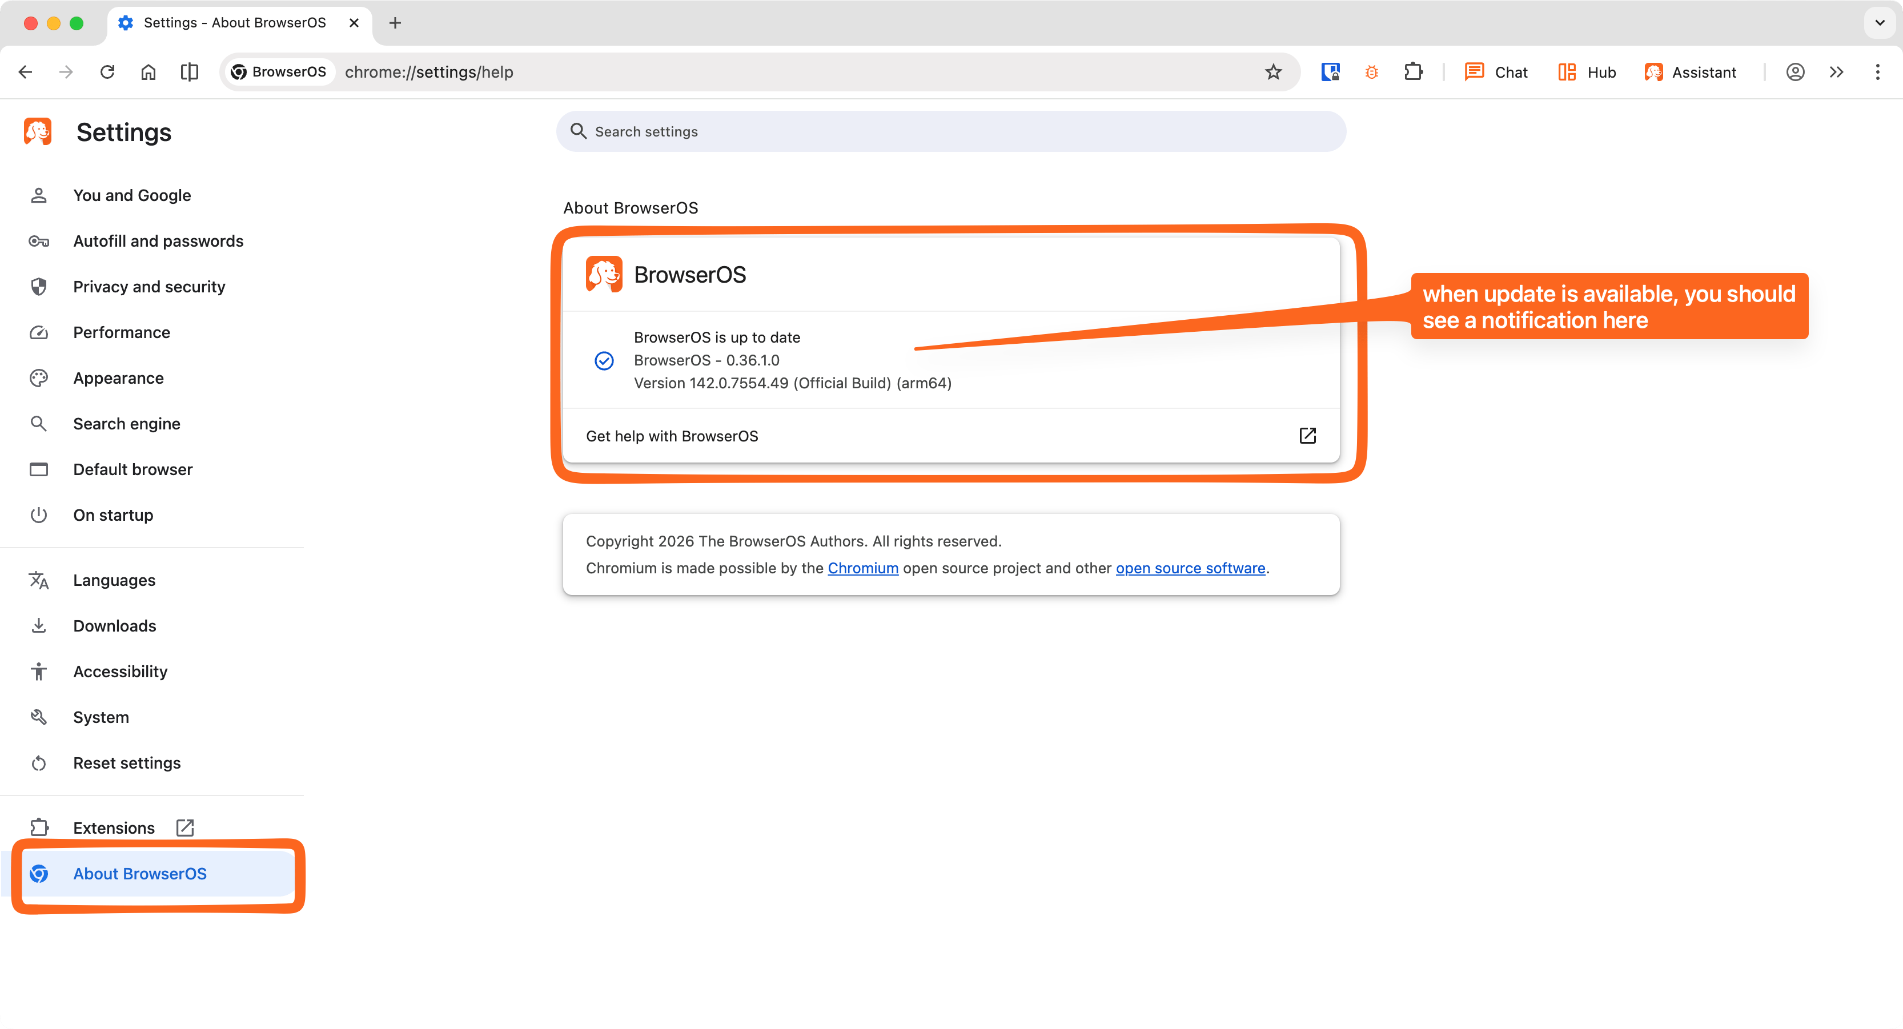Click the "BrowserOS is up to date" status text
Screen dimensions: 1903x1029
point(717,337)
